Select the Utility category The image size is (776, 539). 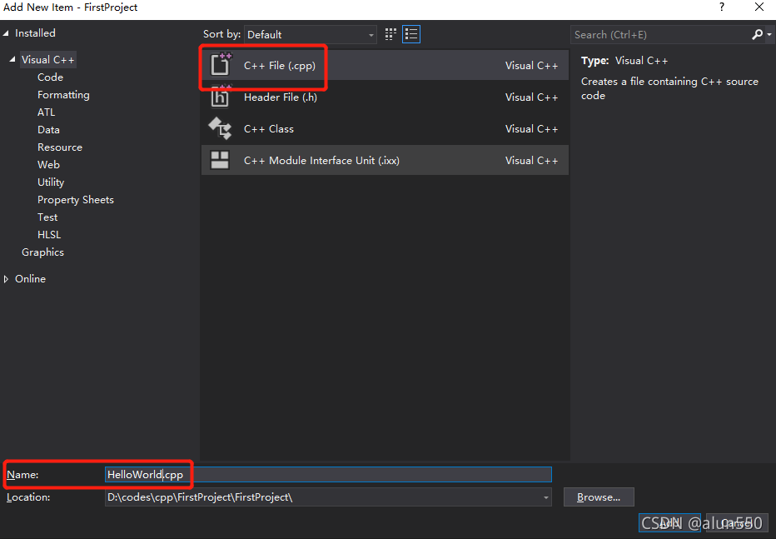tap(51, 182)
